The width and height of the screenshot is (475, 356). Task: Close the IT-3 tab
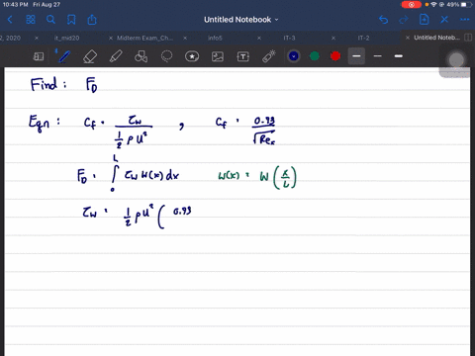click(x=259, y=39)
